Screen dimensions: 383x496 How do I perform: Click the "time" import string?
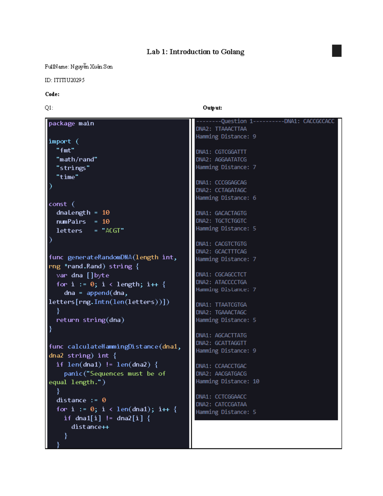(67, 177)
